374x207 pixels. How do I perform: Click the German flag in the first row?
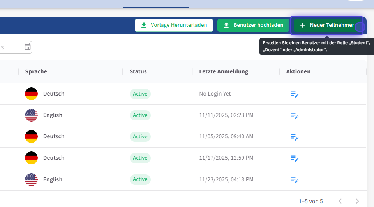click(x=31, y=94)
